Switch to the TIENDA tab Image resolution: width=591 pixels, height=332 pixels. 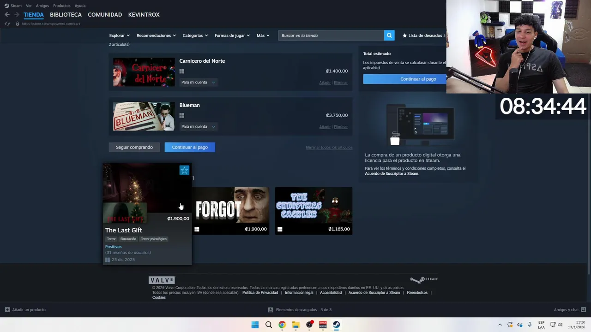click(34, 15)
